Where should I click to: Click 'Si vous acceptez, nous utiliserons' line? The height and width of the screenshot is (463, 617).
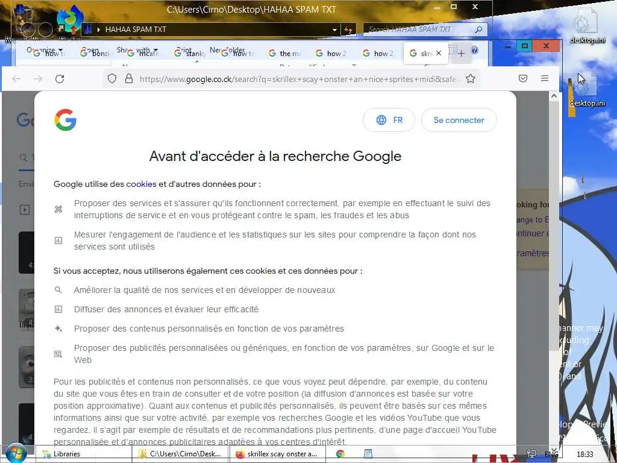[x=208, y=271]
